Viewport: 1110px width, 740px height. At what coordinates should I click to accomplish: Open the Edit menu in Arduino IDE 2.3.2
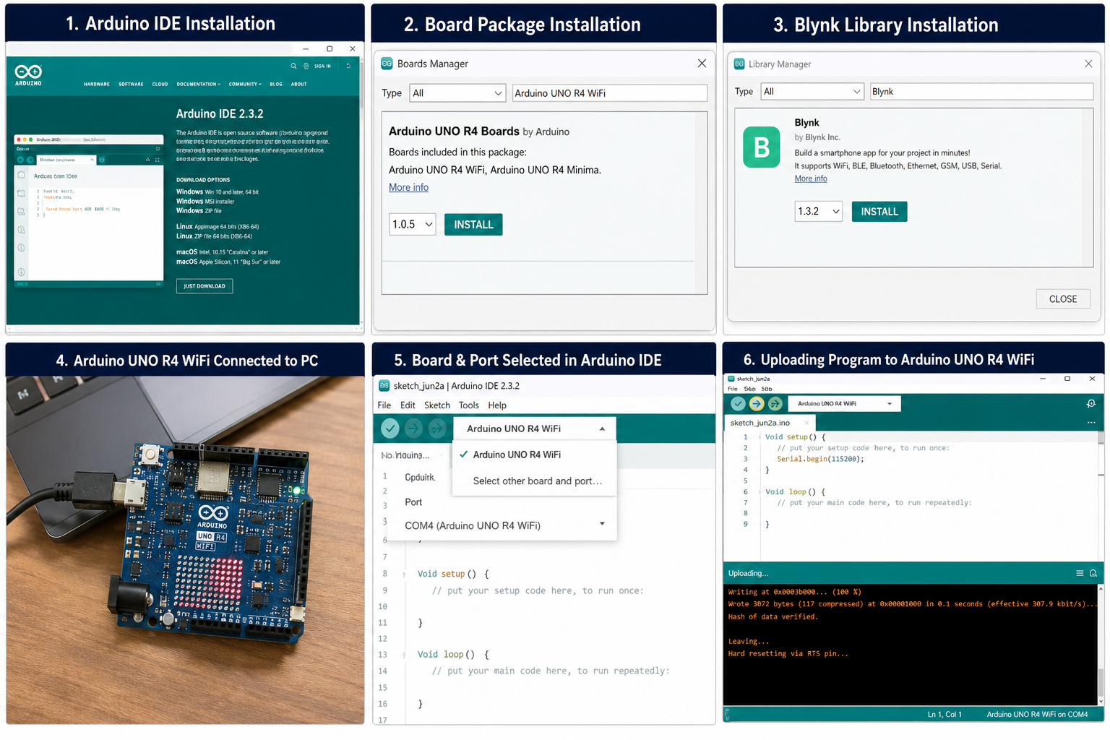(408, 405)
